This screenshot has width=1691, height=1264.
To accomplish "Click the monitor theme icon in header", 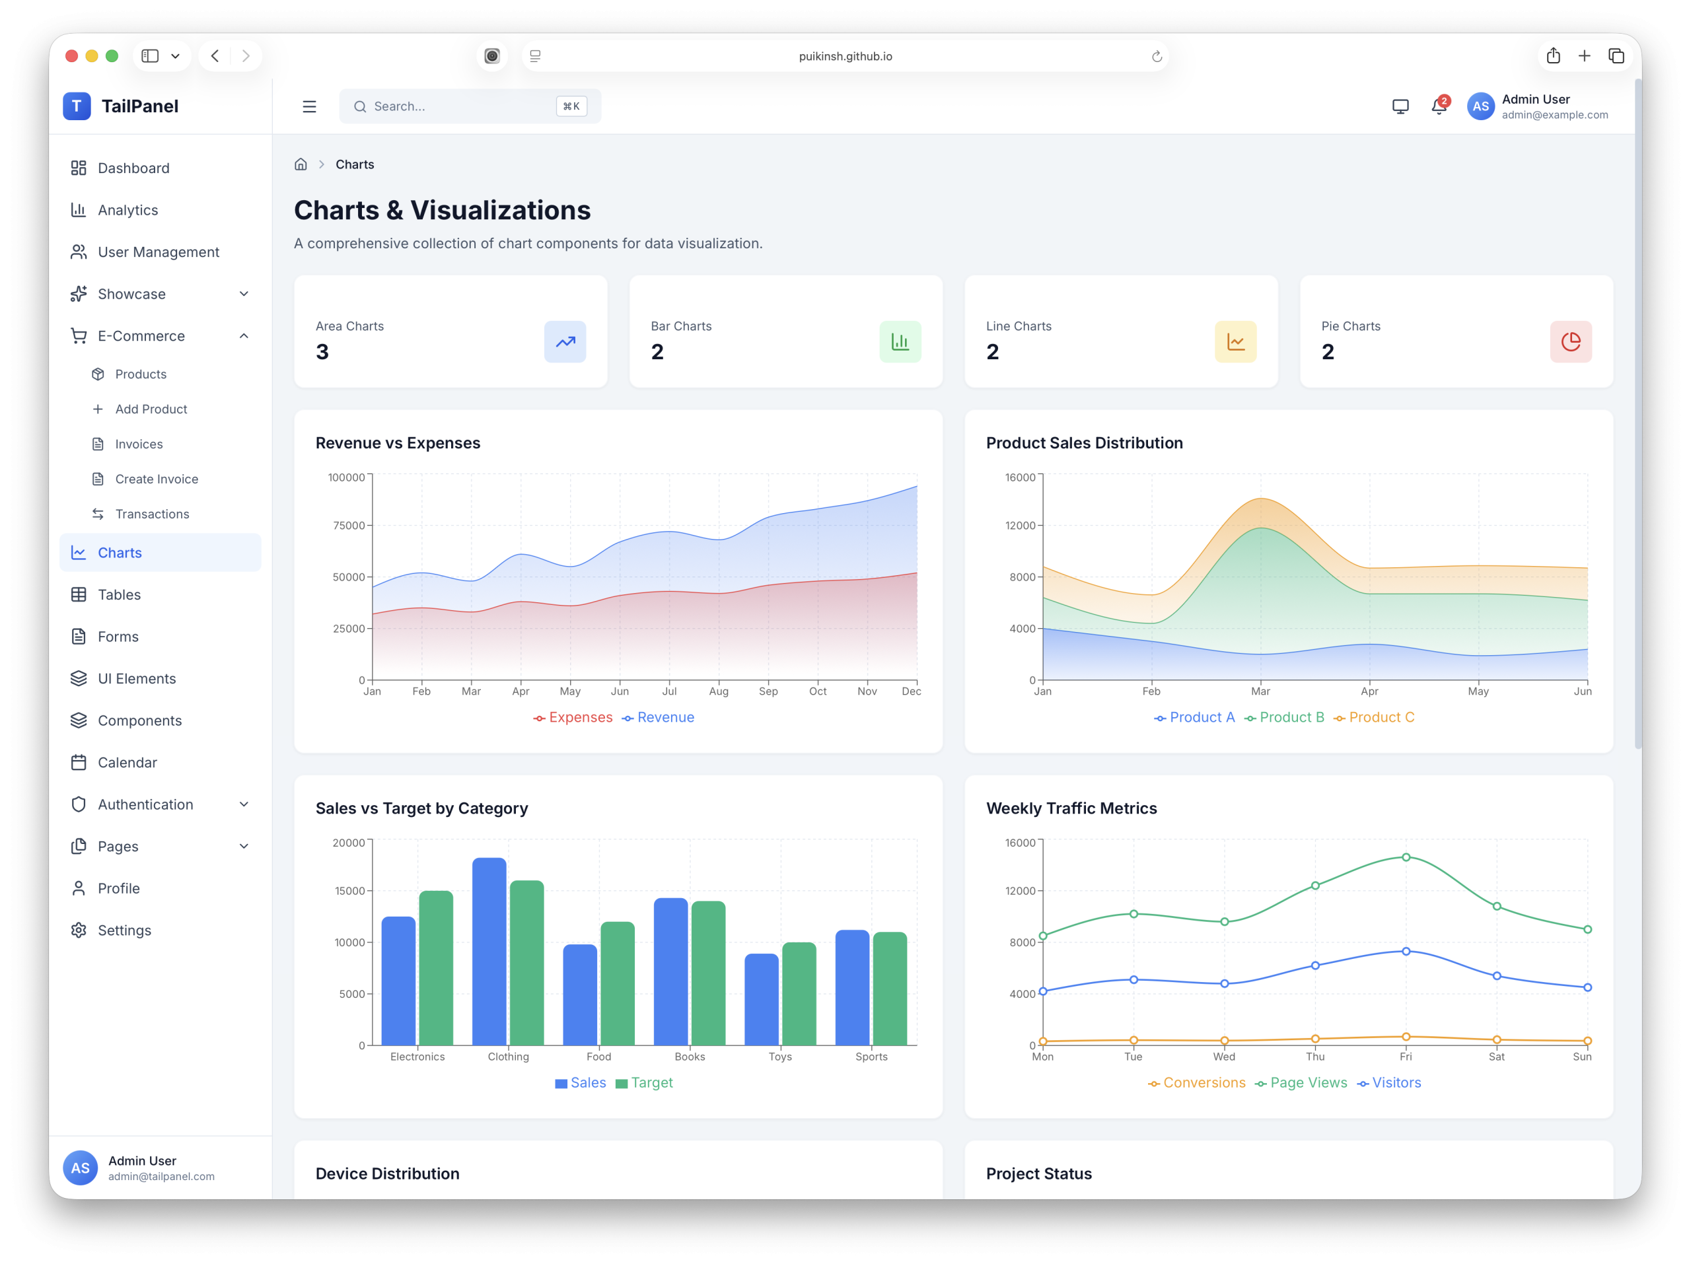I will [x=1400, y=106].
